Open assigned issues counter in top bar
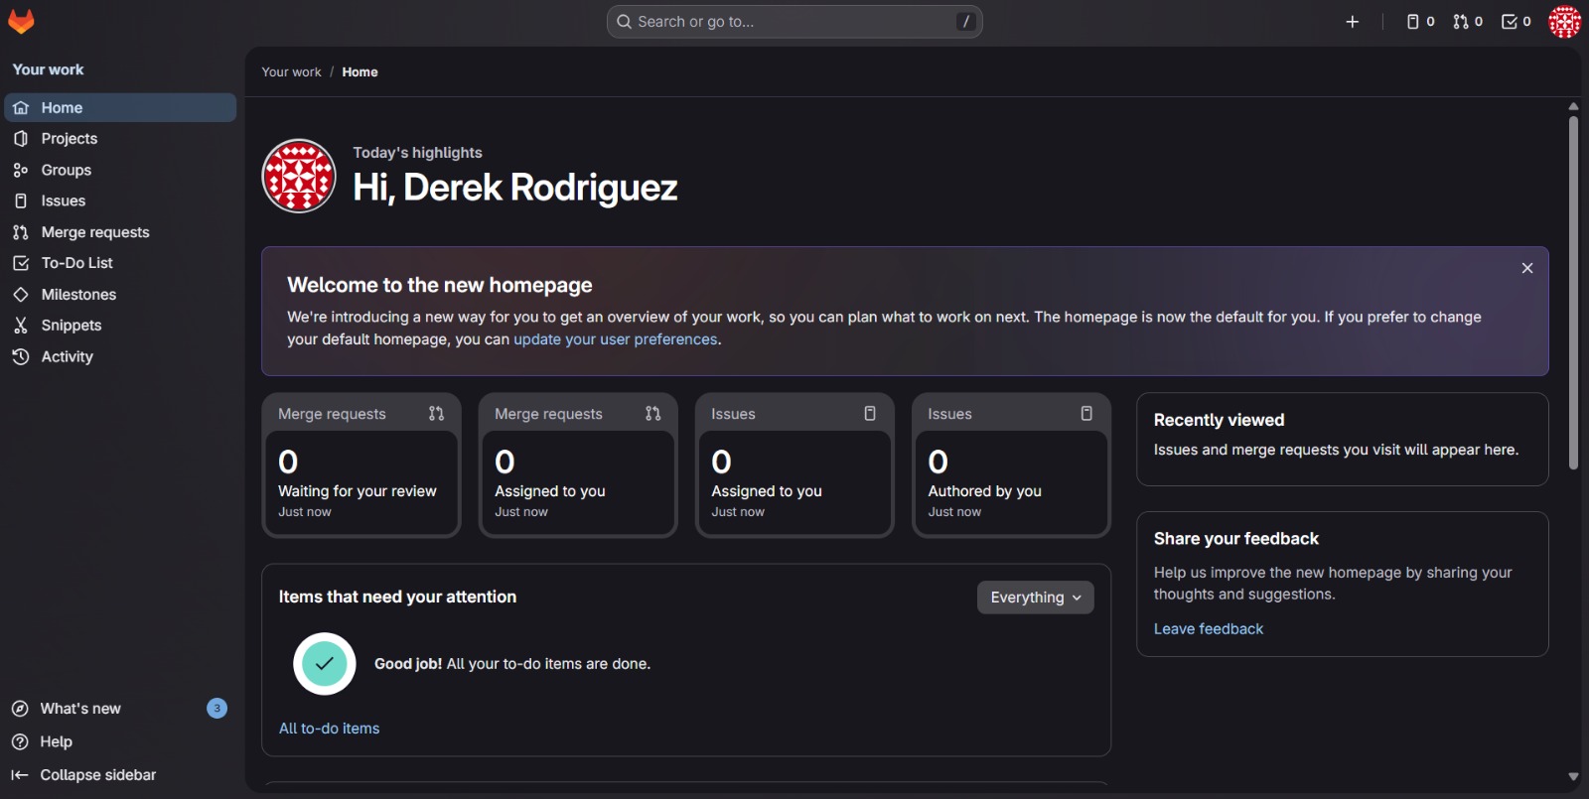Viewport: 1589px width, 799px height. click(x=1420, y=22)
